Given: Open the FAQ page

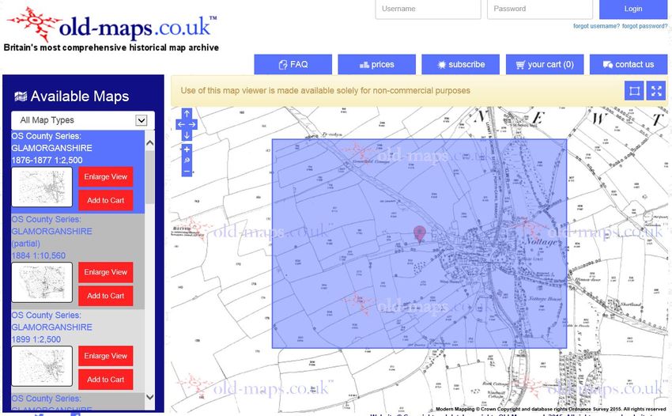Looking at the screenshot, I should [293, 64].
